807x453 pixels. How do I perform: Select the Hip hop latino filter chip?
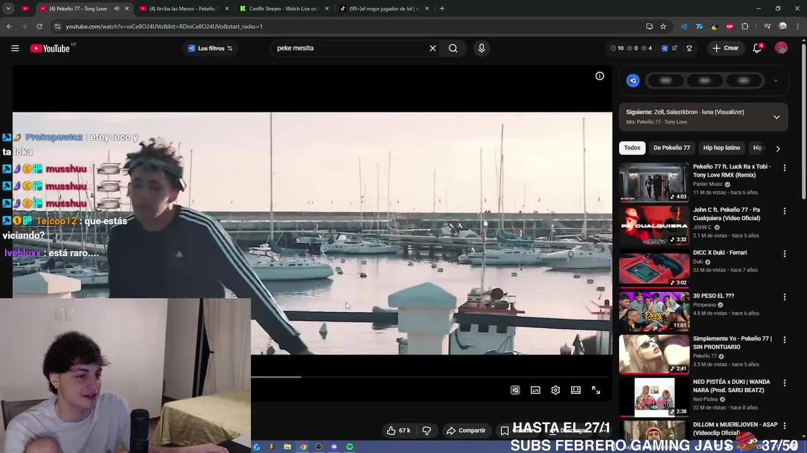(721, 148)
